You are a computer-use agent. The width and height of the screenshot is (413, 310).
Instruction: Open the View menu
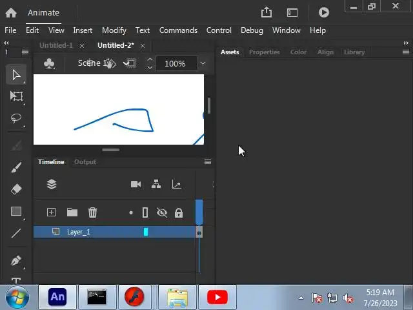(56, 30)
